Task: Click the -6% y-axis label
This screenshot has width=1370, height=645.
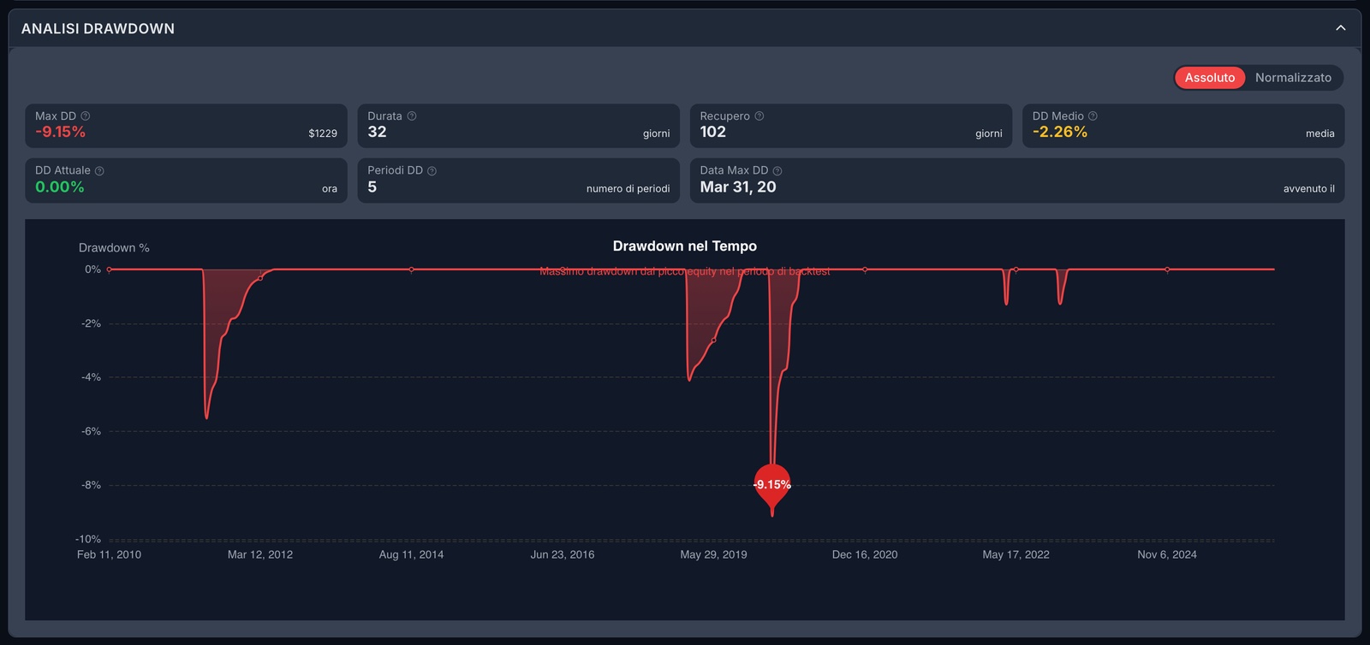Action: click(x=91, y=431)
